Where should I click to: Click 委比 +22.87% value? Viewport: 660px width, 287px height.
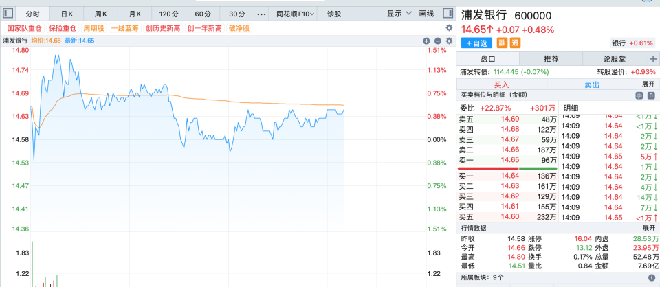point(495,108)
